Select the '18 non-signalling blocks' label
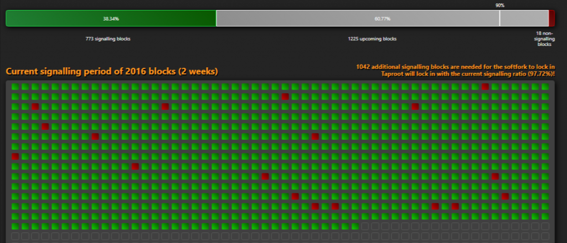Screen dimensions: 567x243 [544, 39]
